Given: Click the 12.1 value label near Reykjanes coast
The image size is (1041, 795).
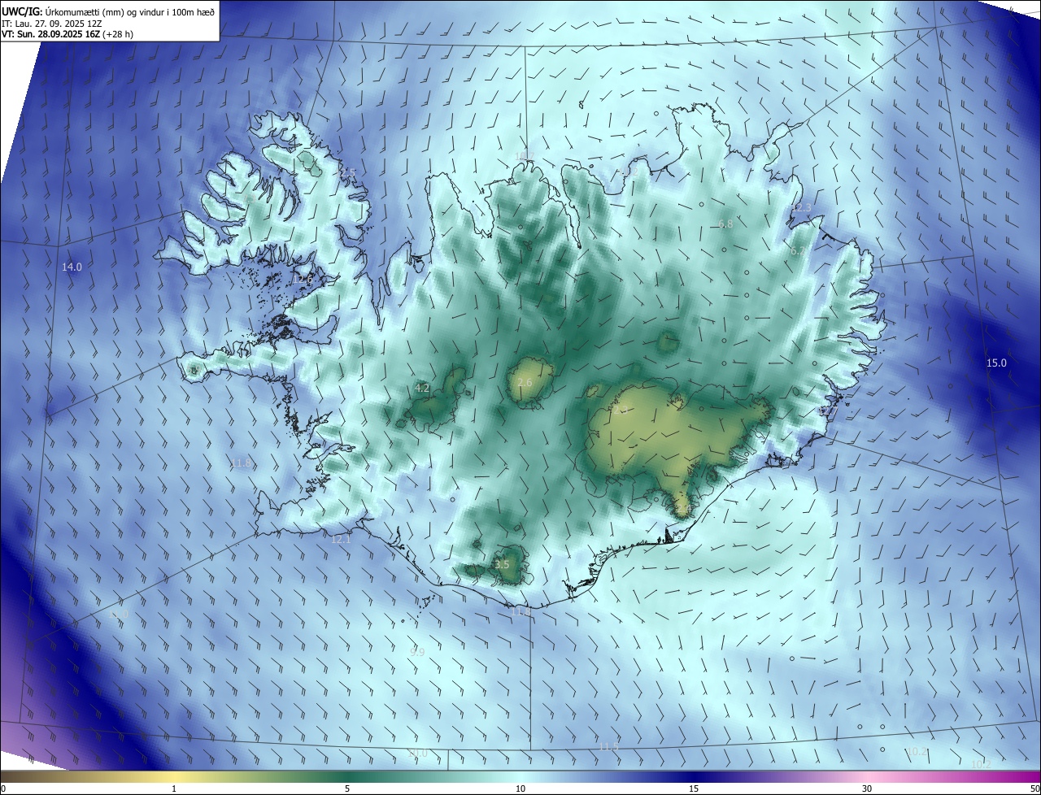Looking at the screenshot, I should [x=341, y=539].
